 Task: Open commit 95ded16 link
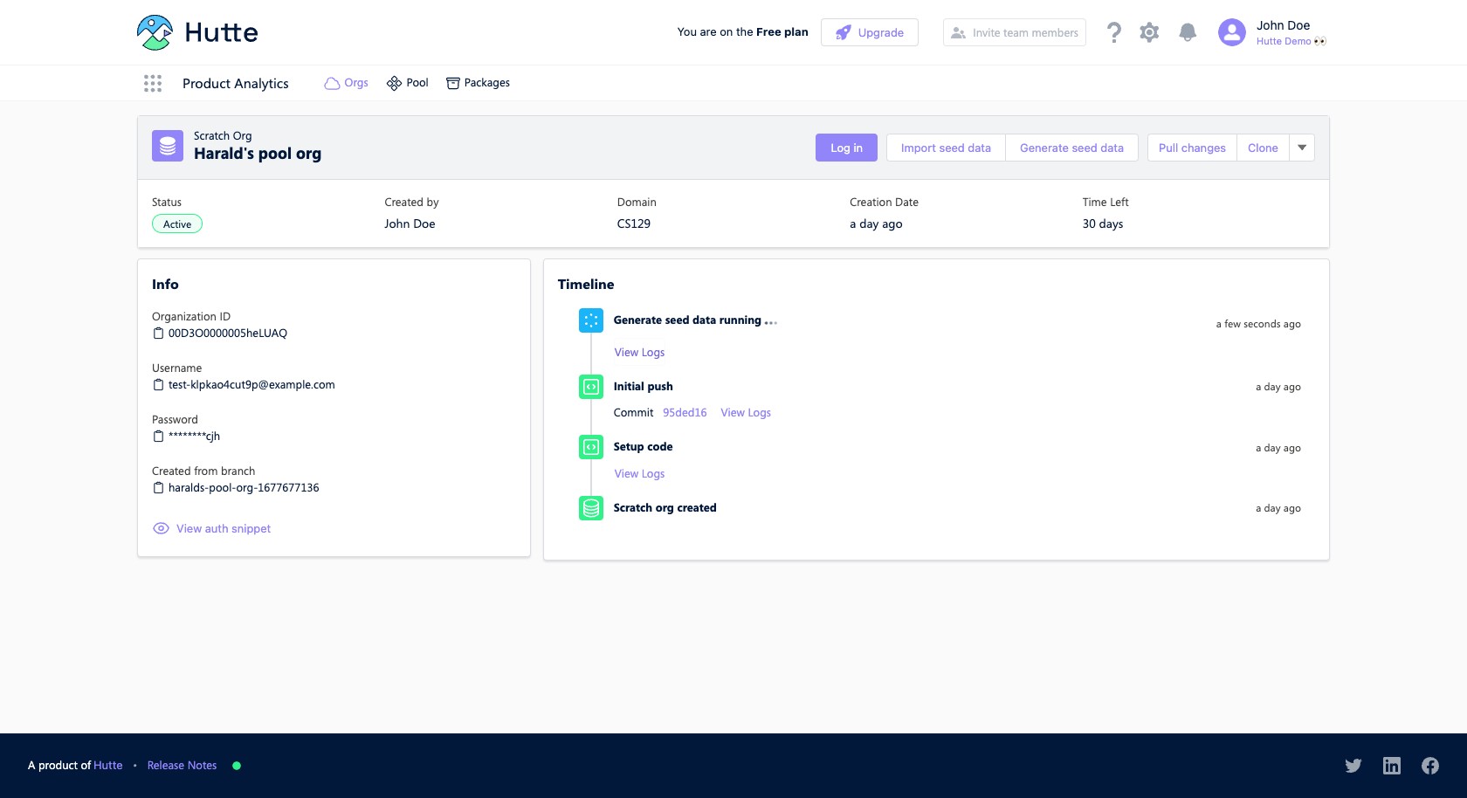685,413
